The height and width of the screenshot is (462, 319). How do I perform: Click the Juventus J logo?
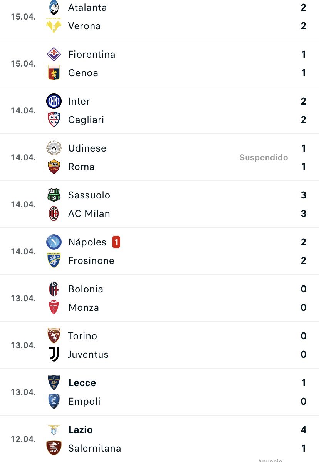54,354
